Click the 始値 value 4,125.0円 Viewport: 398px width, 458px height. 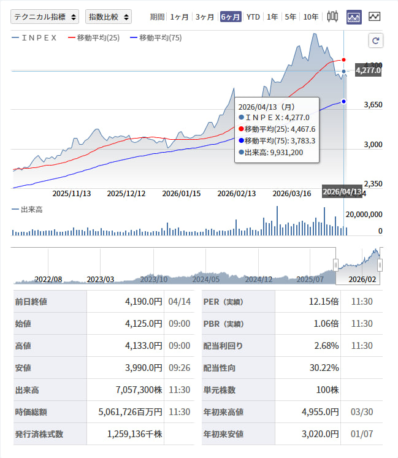pyautogui.click(x=144, y=324)
